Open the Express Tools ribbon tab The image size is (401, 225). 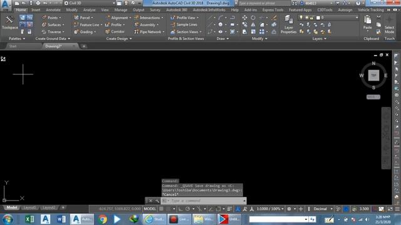[273, 10]
